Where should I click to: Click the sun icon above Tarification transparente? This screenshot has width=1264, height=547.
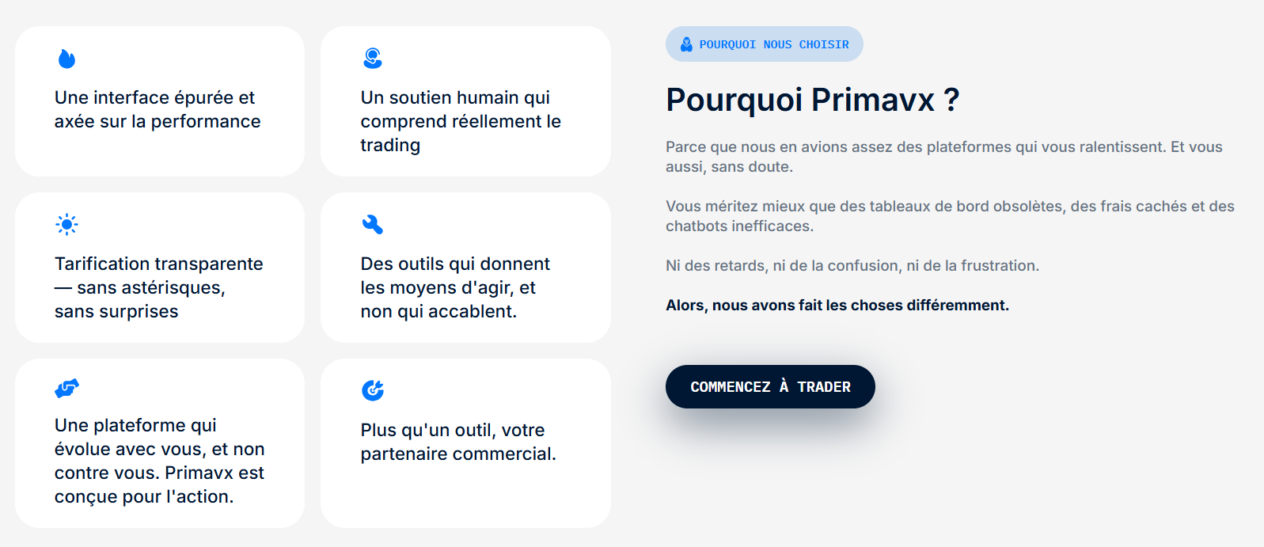pos(67,224)
